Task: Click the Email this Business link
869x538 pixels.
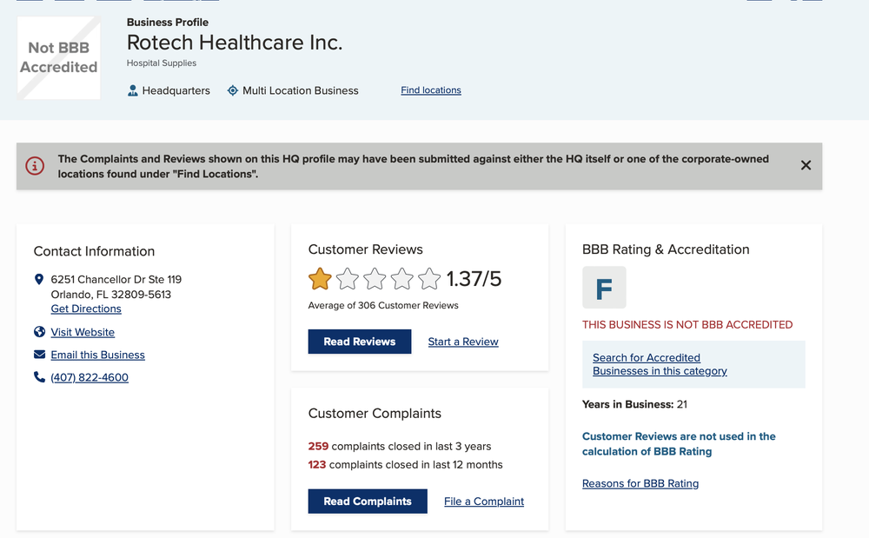Action: [97, 355]
